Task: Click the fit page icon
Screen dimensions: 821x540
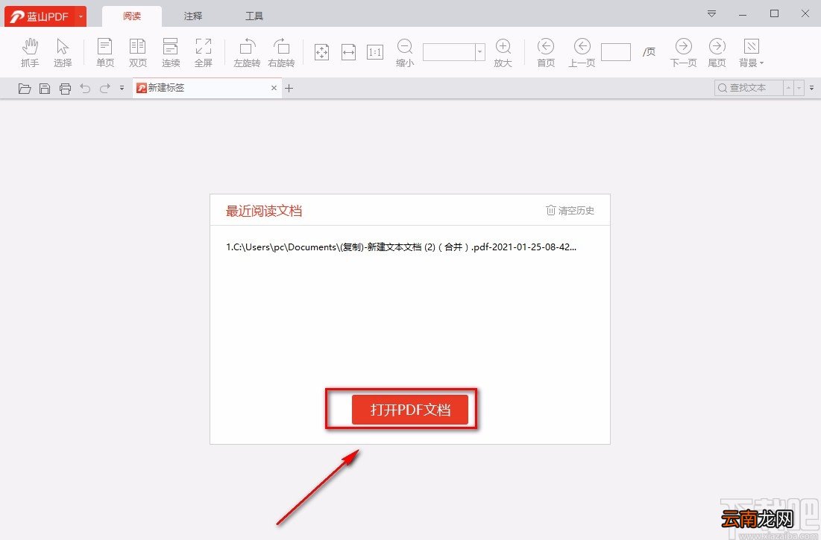Action: [x=321, y=51]
